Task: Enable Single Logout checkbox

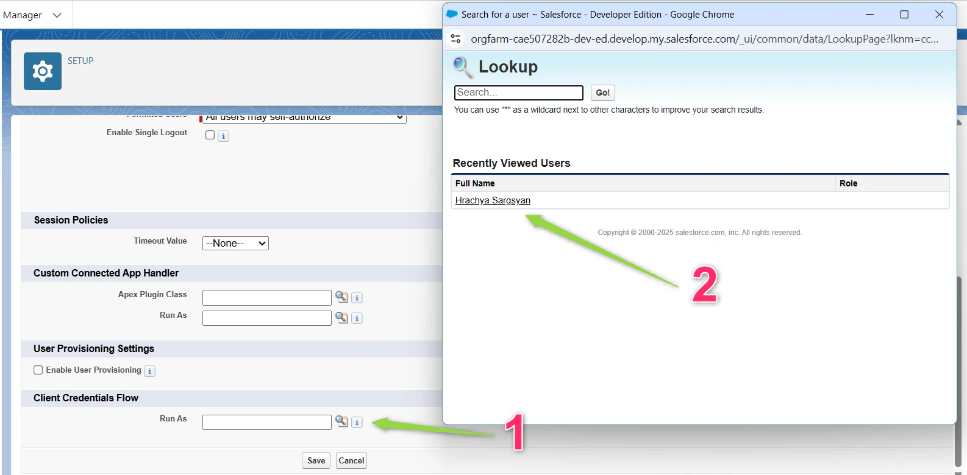Action: click(210, 135)
